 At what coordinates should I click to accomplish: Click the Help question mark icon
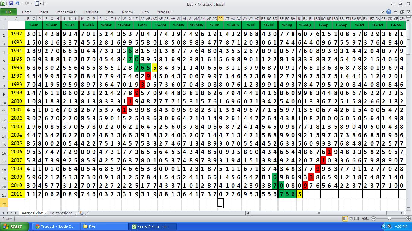click(389, 12)
